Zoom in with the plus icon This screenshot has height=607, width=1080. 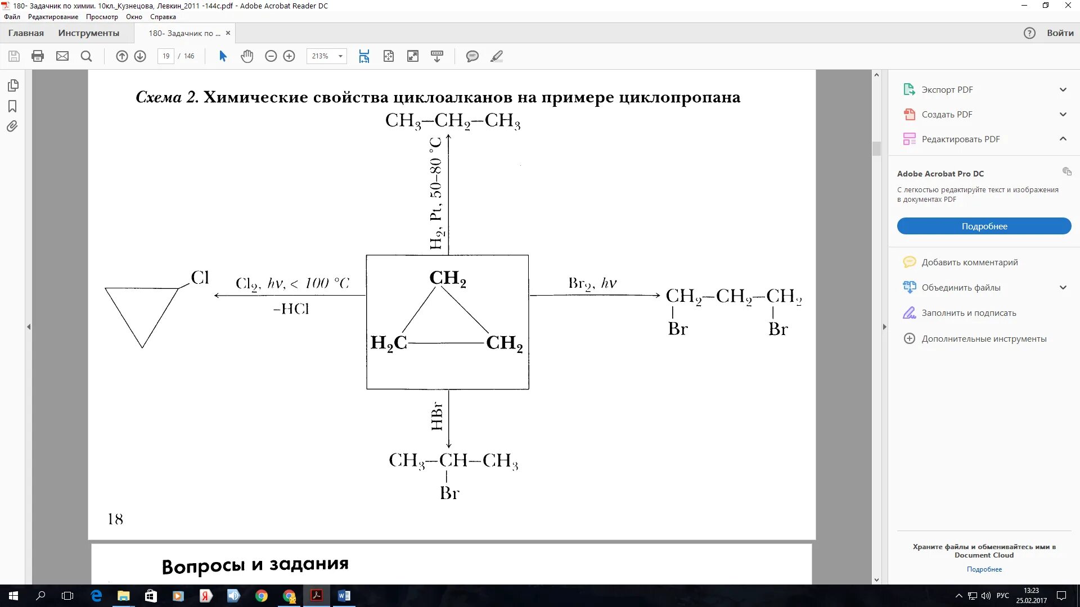289,56
